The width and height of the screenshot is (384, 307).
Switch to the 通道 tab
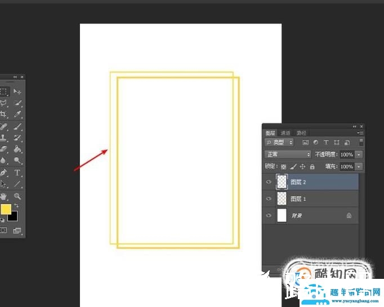(285, 133)
